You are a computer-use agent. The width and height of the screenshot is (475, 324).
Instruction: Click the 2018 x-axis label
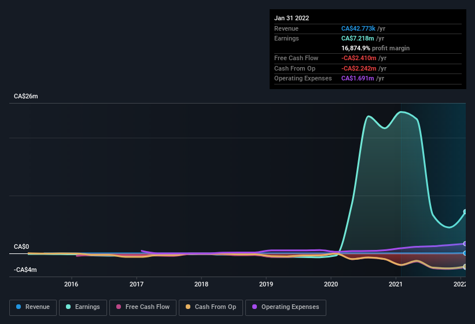201,284
